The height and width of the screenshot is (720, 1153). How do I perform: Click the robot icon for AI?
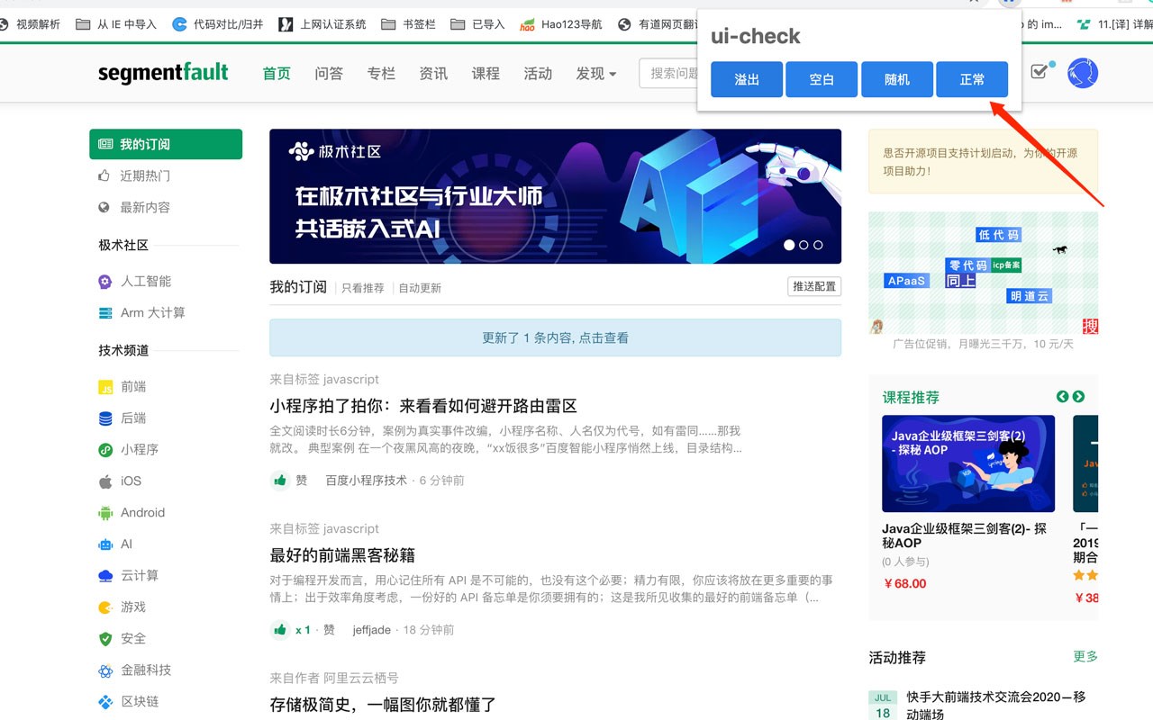point(105,544)
